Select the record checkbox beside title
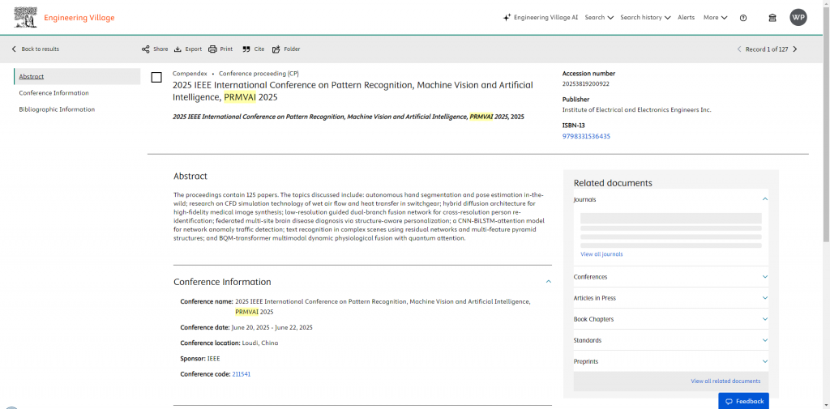830x409 pixels. pyautogui.click(x=156, y=78)
